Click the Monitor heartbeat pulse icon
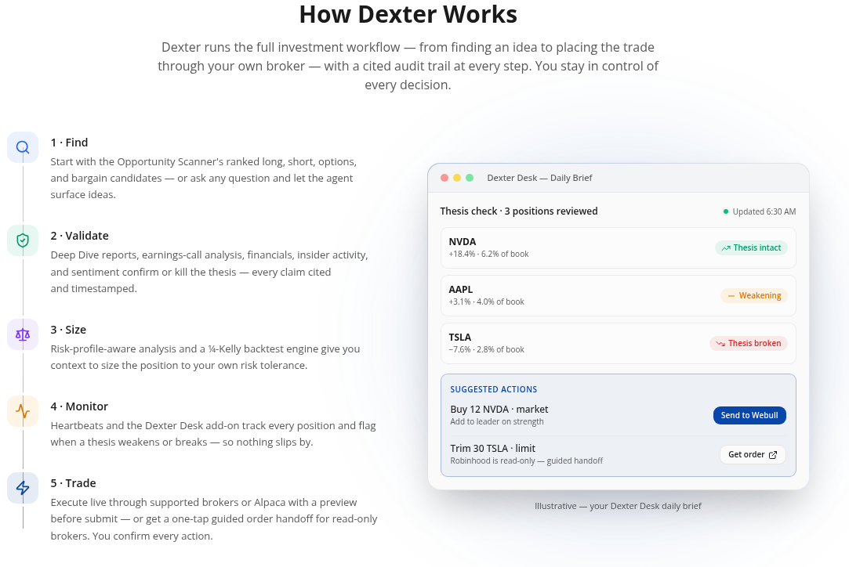Viewport: 849px width, 567px height. coord(23,411)
